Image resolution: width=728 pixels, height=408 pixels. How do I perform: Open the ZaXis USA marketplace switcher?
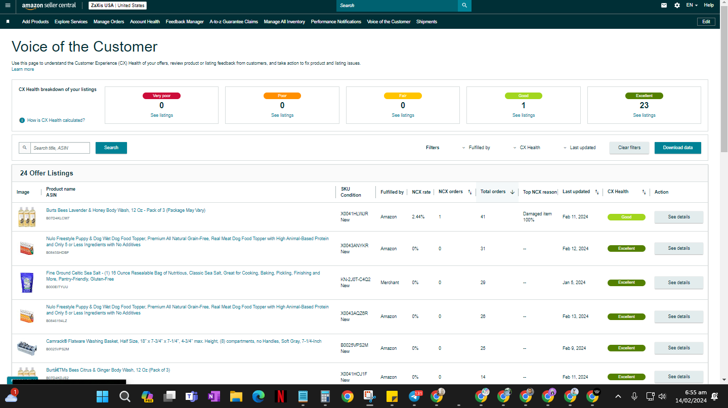(x=117, y=6)
